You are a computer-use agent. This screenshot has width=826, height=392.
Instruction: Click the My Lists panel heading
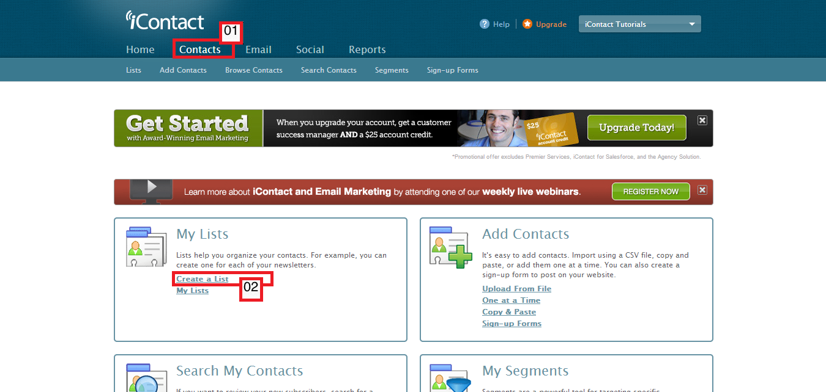(x=202, y=234)
